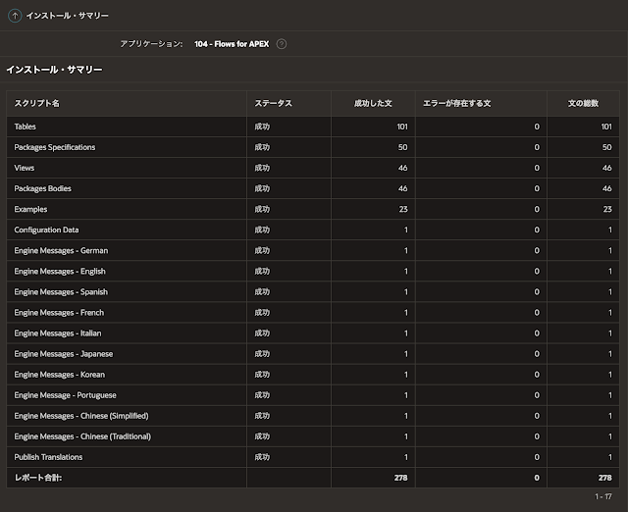The width and height of the screenshot is (628, 512).
Task: Click the 成功 status in Publish Translations row
Action: 262,457
